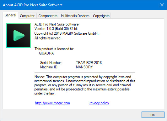
Task: Click the 'Machine ID:' label
Action: point(49,67)
